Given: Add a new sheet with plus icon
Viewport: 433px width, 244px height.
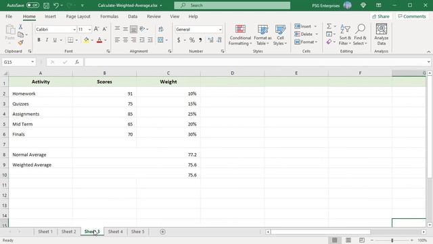Looking at the screenshot, I should (x=162, y=232).
